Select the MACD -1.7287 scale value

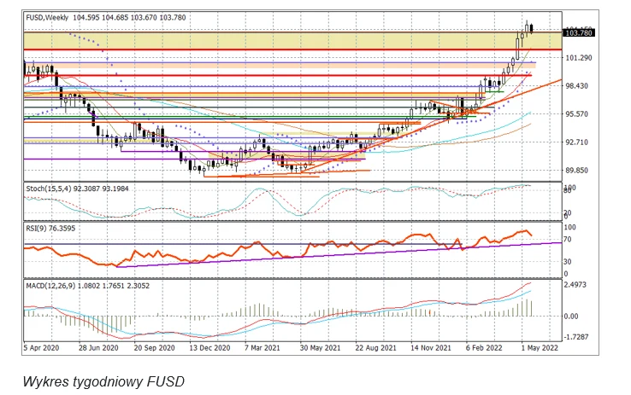click(x=579, y=337)
